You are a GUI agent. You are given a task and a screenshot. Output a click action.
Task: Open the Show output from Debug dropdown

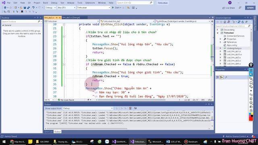(88, 108)
